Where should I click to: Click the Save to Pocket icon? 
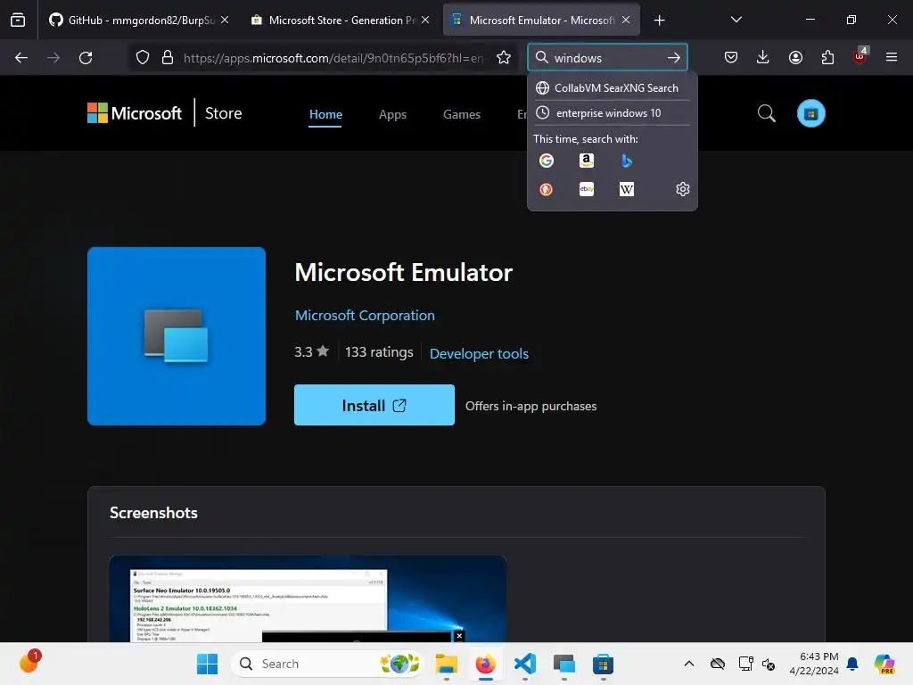(x=731, y=58)
